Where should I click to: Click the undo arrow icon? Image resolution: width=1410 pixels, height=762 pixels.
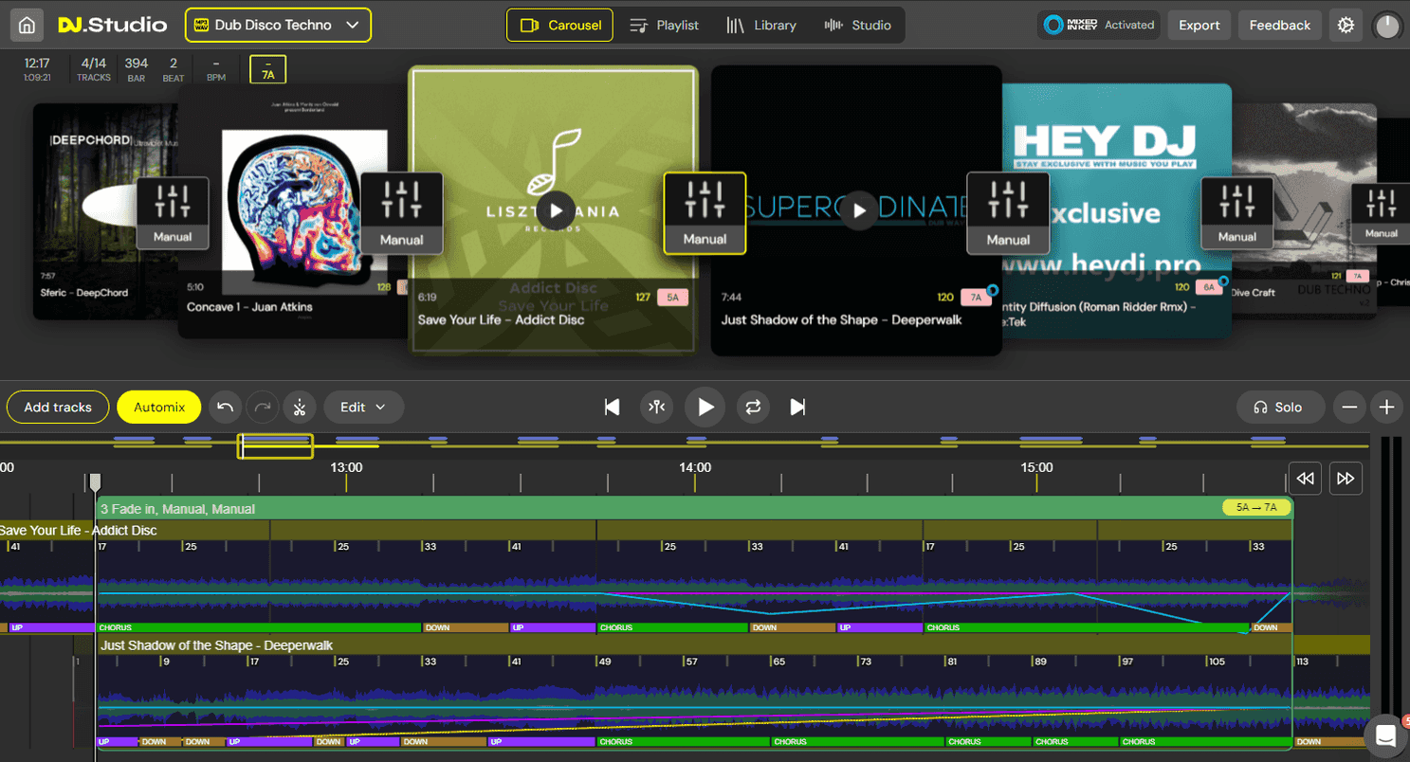pos(225,408)
